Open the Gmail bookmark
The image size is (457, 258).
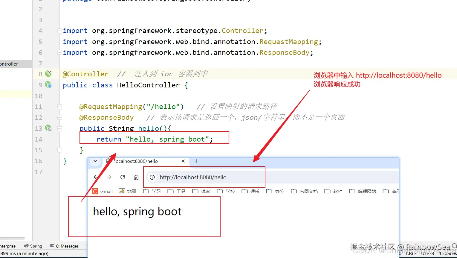[103, 191]
